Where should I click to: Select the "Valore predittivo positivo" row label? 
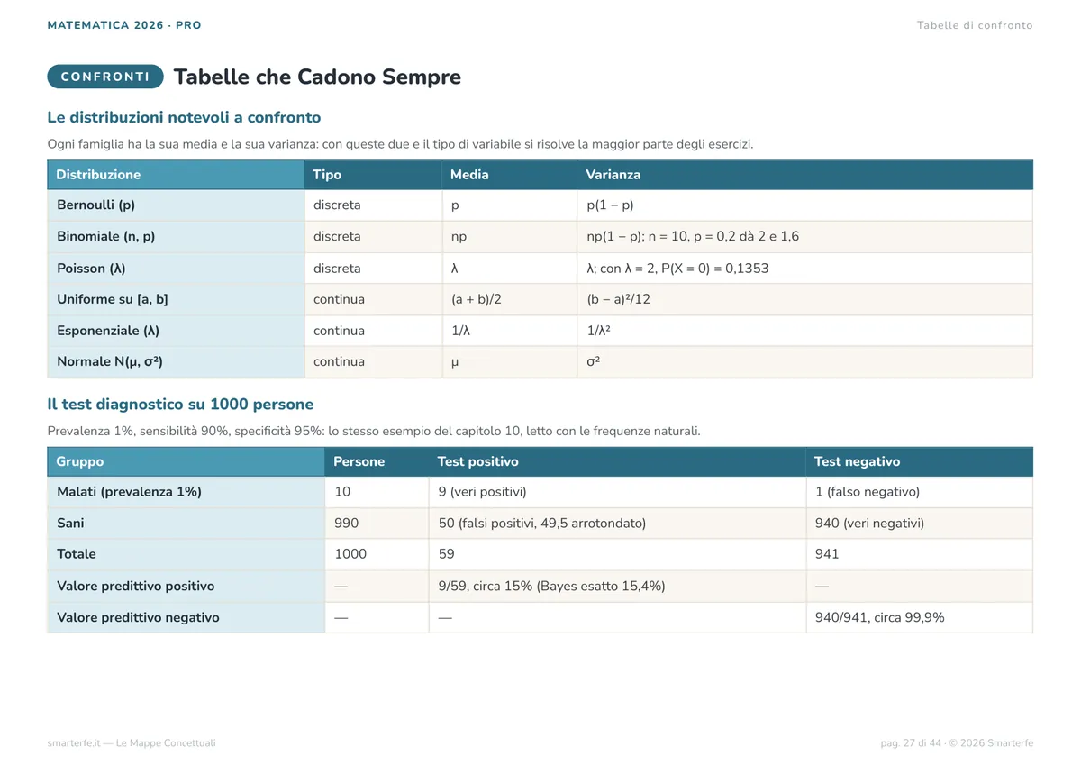(186, 586)
